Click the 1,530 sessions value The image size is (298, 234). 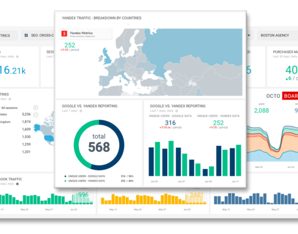[x=26, y=137]
